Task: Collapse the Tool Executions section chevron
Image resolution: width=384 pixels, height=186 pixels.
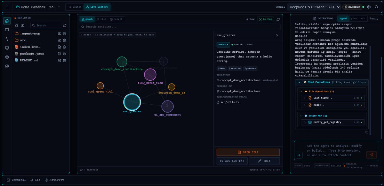Action: [300, 82]
